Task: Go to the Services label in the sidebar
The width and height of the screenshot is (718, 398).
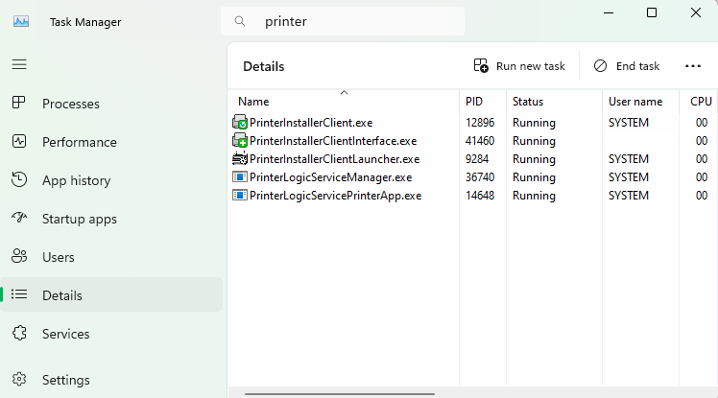Action: point(66,334)
